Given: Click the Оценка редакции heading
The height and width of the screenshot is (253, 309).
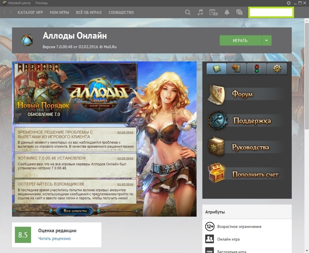Looking at the screenshot, I should [x=57, y=230].
